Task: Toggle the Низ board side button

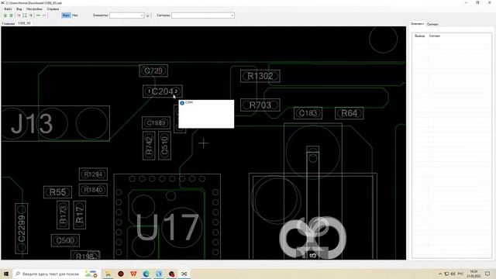Action: click(x=75, y=15)
